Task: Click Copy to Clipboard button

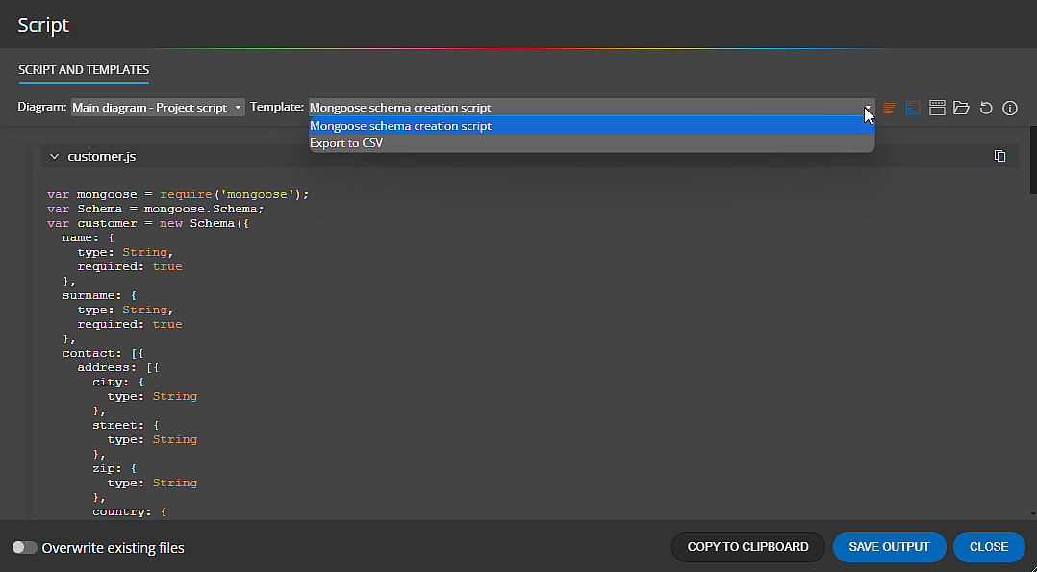Action: tap(747, 547)
